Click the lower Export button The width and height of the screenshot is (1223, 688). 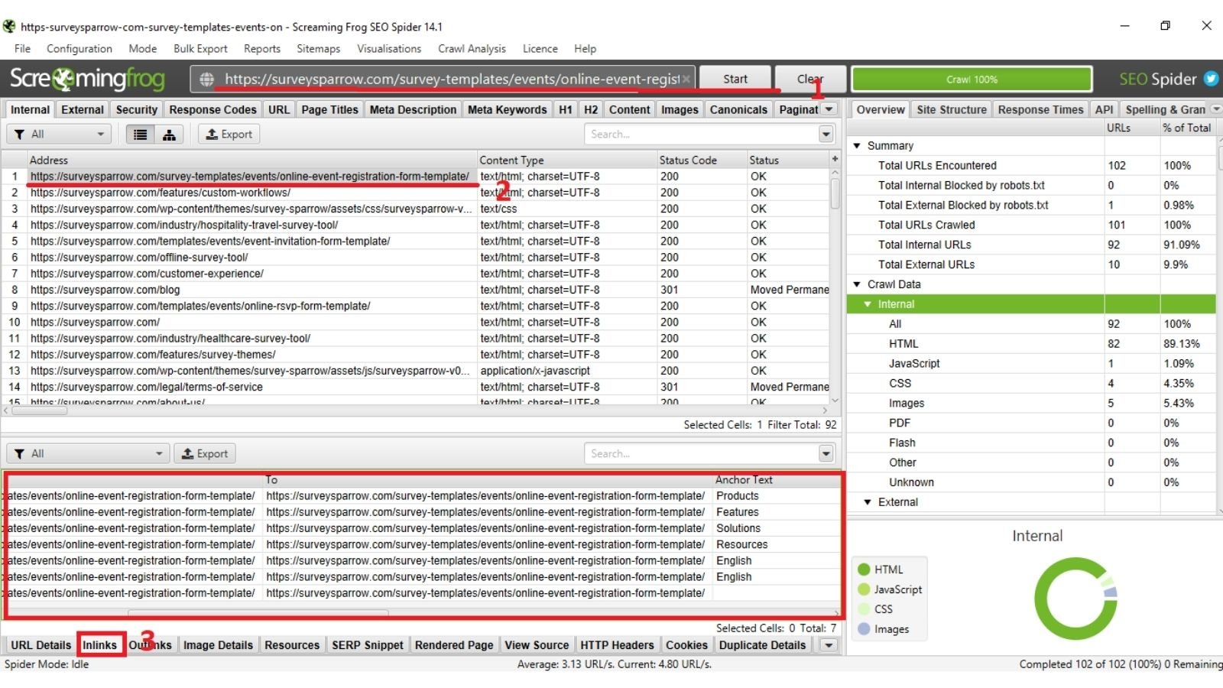[x=205, y=454]
